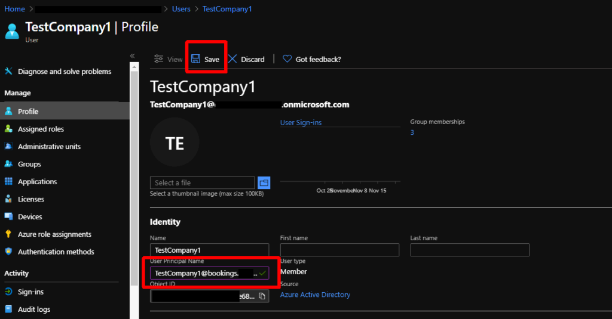
Task: Click the View sliders icon
Action: (x=159, y=59)
